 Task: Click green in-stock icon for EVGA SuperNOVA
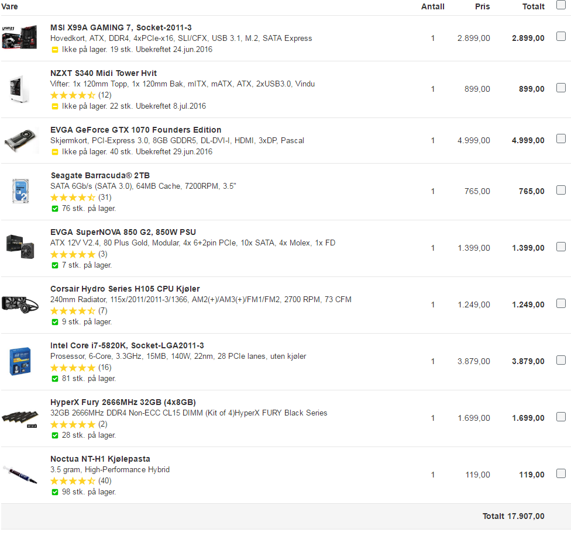click(x=55, y=265)
